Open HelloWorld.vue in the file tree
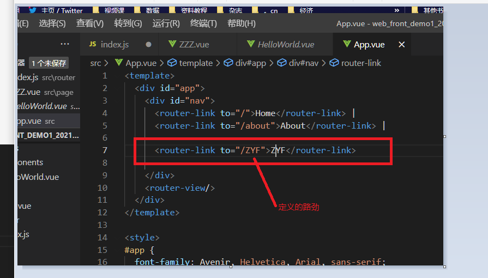 tap(49, 177)
